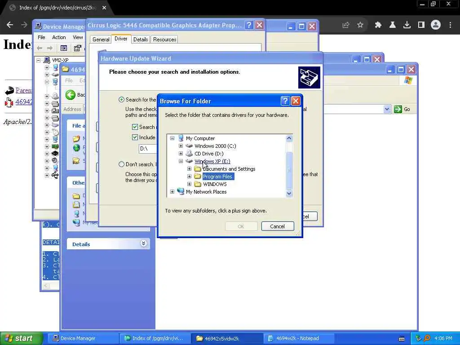Open the browser three-dot menu
The image size is (460, 345).
click(x=450, y=25)
